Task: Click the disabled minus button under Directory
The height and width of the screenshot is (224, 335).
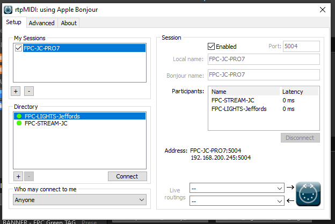Action: point(29,176)
